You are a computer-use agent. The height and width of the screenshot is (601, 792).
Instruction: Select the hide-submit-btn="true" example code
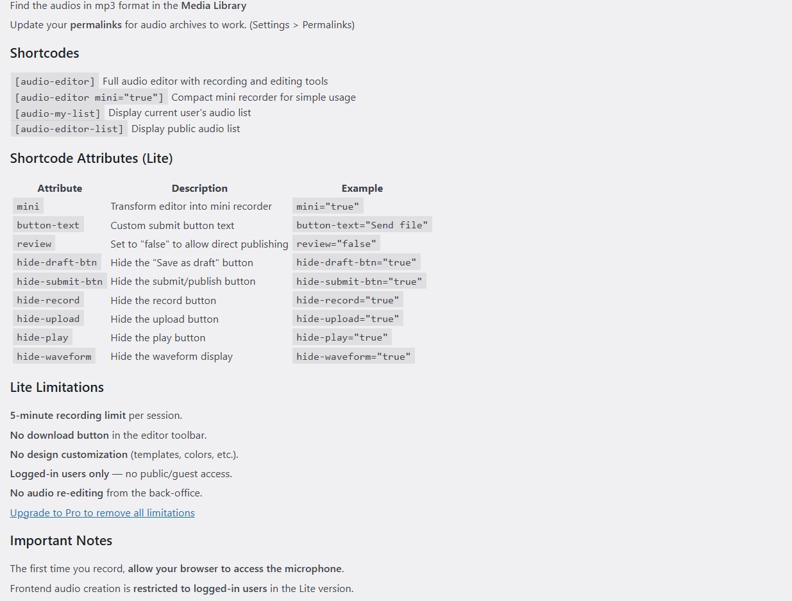pos(359,282)
